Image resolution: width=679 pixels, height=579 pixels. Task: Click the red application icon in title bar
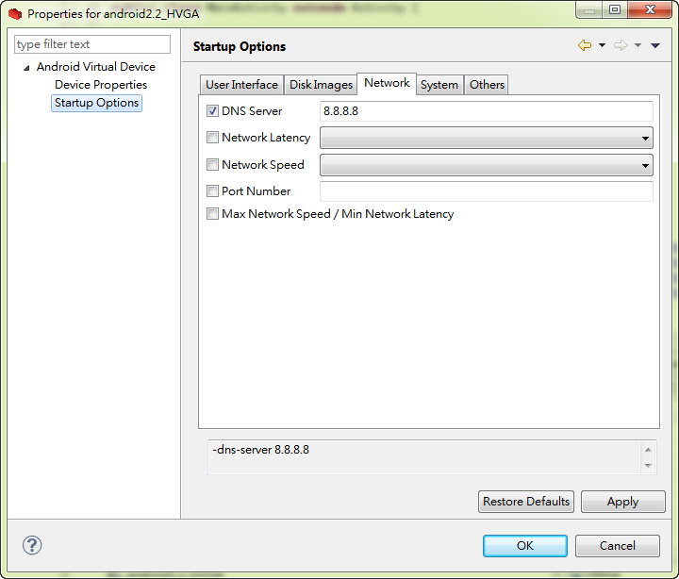(x=15, y=14)
